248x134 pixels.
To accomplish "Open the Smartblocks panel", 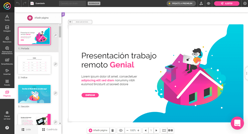I will click(7, 61).
